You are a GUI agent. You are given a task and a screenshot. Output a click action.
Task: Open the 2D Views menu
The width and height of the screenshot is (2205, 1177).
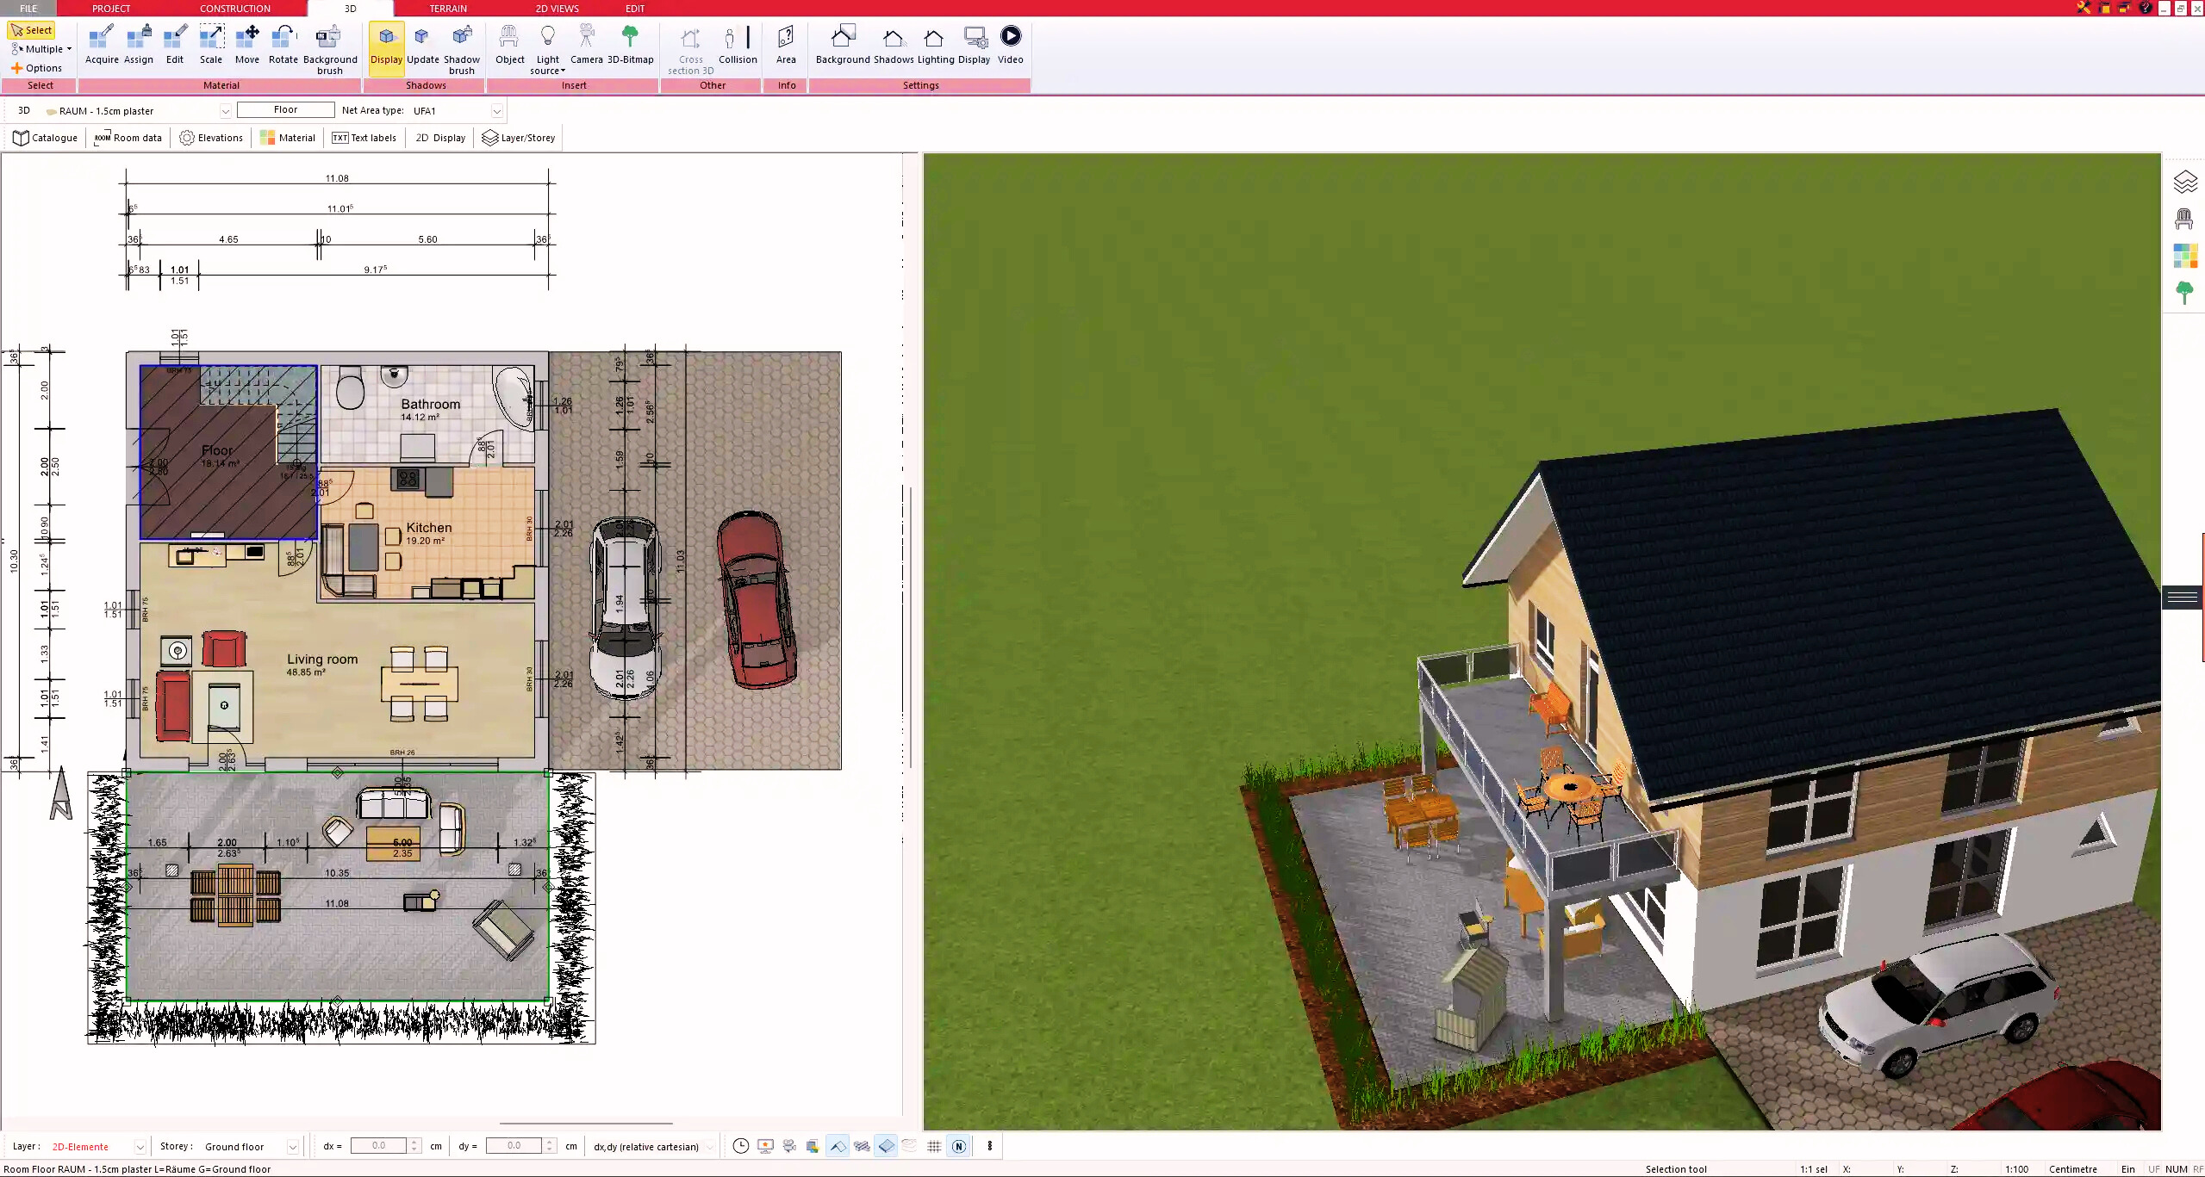pyautogui.click(x=557, y=9)
